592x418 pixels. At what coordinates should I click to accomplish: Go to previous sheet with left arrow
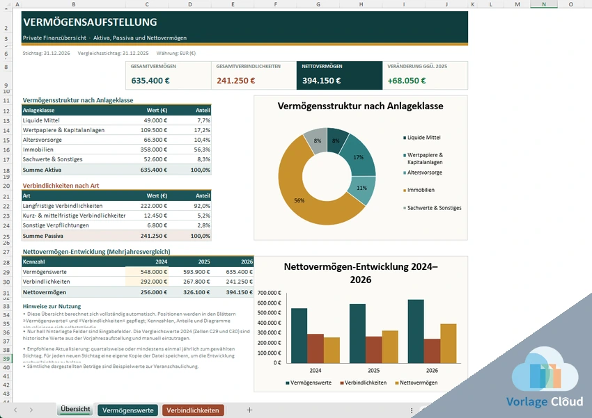15,410
